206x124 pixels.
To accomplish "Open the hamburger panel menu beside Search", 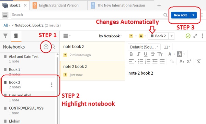I will (5, 15).
